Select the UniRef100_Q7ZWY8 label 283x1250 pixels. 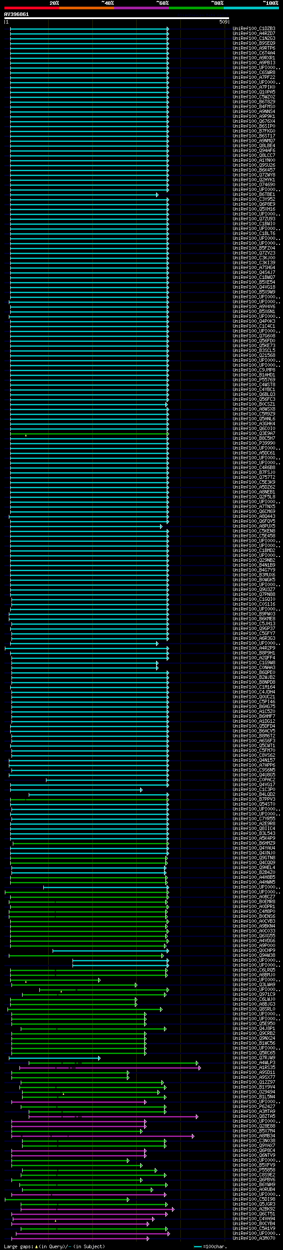[254, 175]
